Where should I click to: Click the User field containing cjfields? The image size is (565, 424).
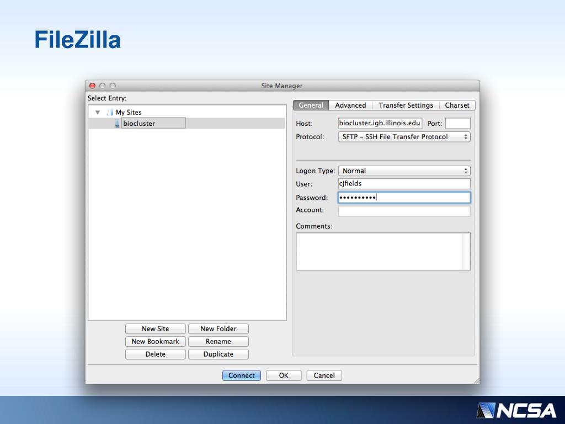pos(404,184)
